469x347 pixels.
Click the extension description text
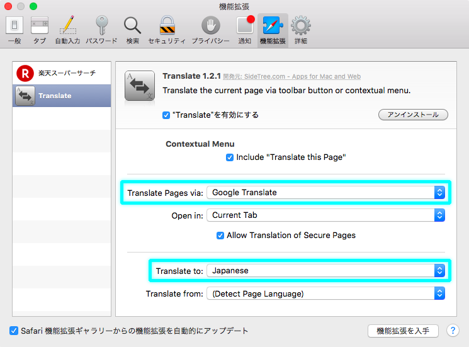point(286,91)
